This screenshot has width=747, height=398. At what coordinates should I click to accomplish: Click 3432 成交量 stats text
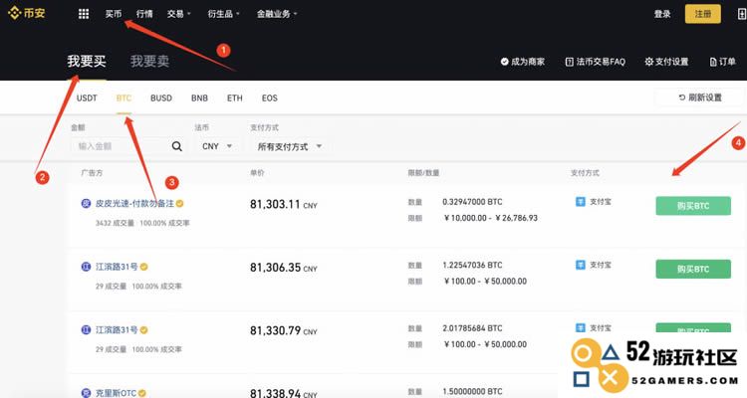(x=115, y=223)
